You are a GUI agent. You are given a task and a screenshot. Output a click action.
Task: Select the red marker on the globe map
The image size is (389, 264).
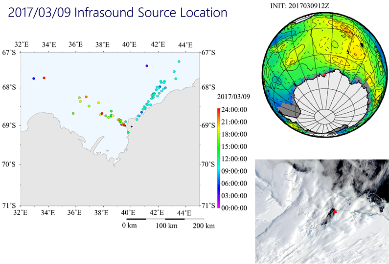click(x=324, y=75)
